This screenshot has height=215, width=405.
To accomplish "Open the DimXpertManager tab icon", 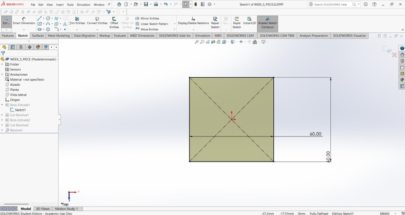I will coord(30,47).
